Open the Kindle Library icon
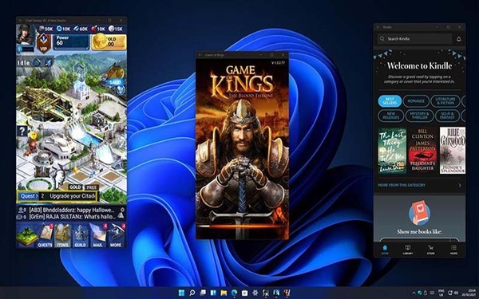479x299 pixels. click(x=407, y=250)
